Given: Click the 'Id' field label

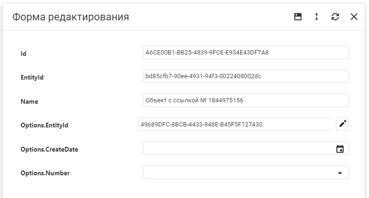Looking at the screenshot, I should (24, 54).
